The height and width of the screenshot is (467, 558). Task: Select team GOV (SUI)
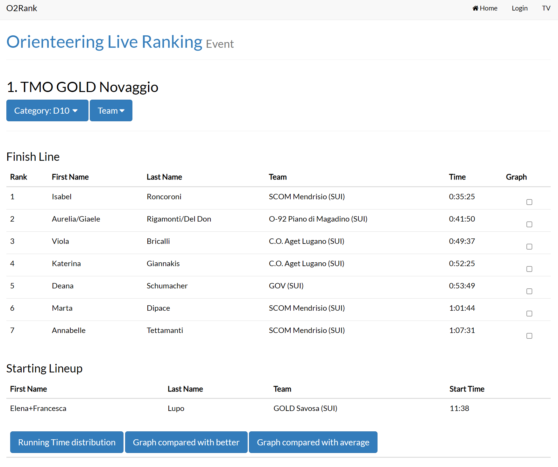coord(286,286)
